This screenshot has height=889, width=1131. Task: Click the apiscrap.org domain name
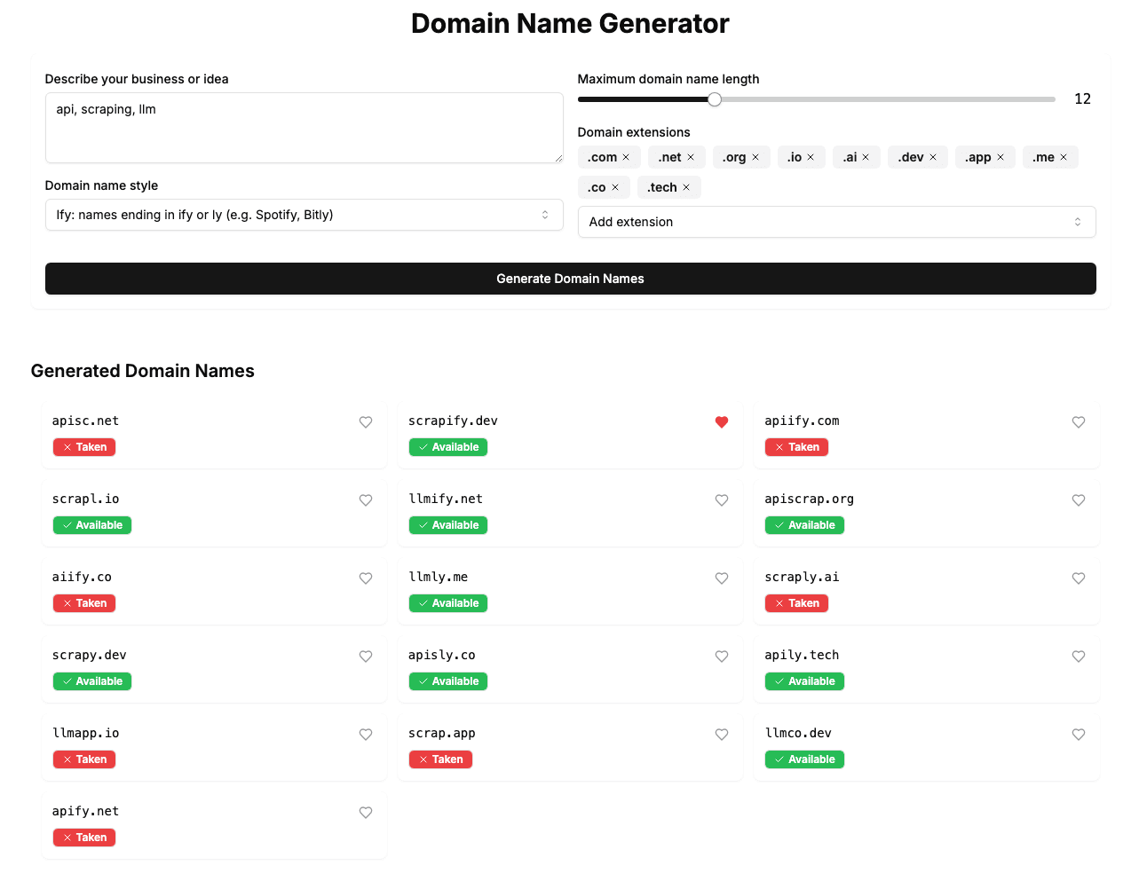click(x=809, y=499)
